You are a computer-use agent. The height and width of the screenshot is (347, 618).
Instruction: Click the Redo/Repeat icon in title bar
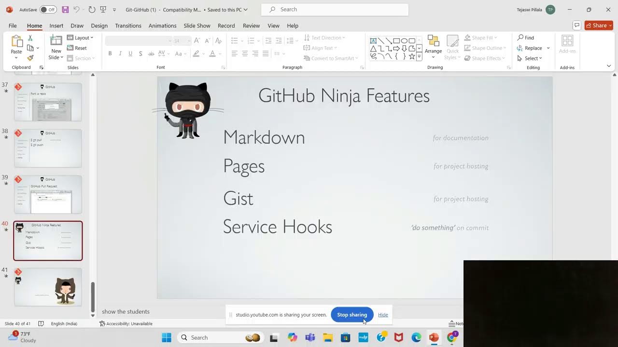pyautogui.click(x=92, y=10)
